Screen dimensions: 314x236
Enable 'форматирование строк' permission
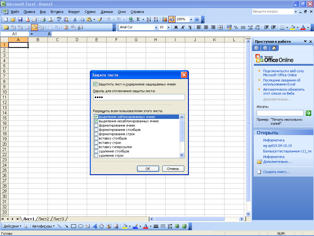coord(96,134)
